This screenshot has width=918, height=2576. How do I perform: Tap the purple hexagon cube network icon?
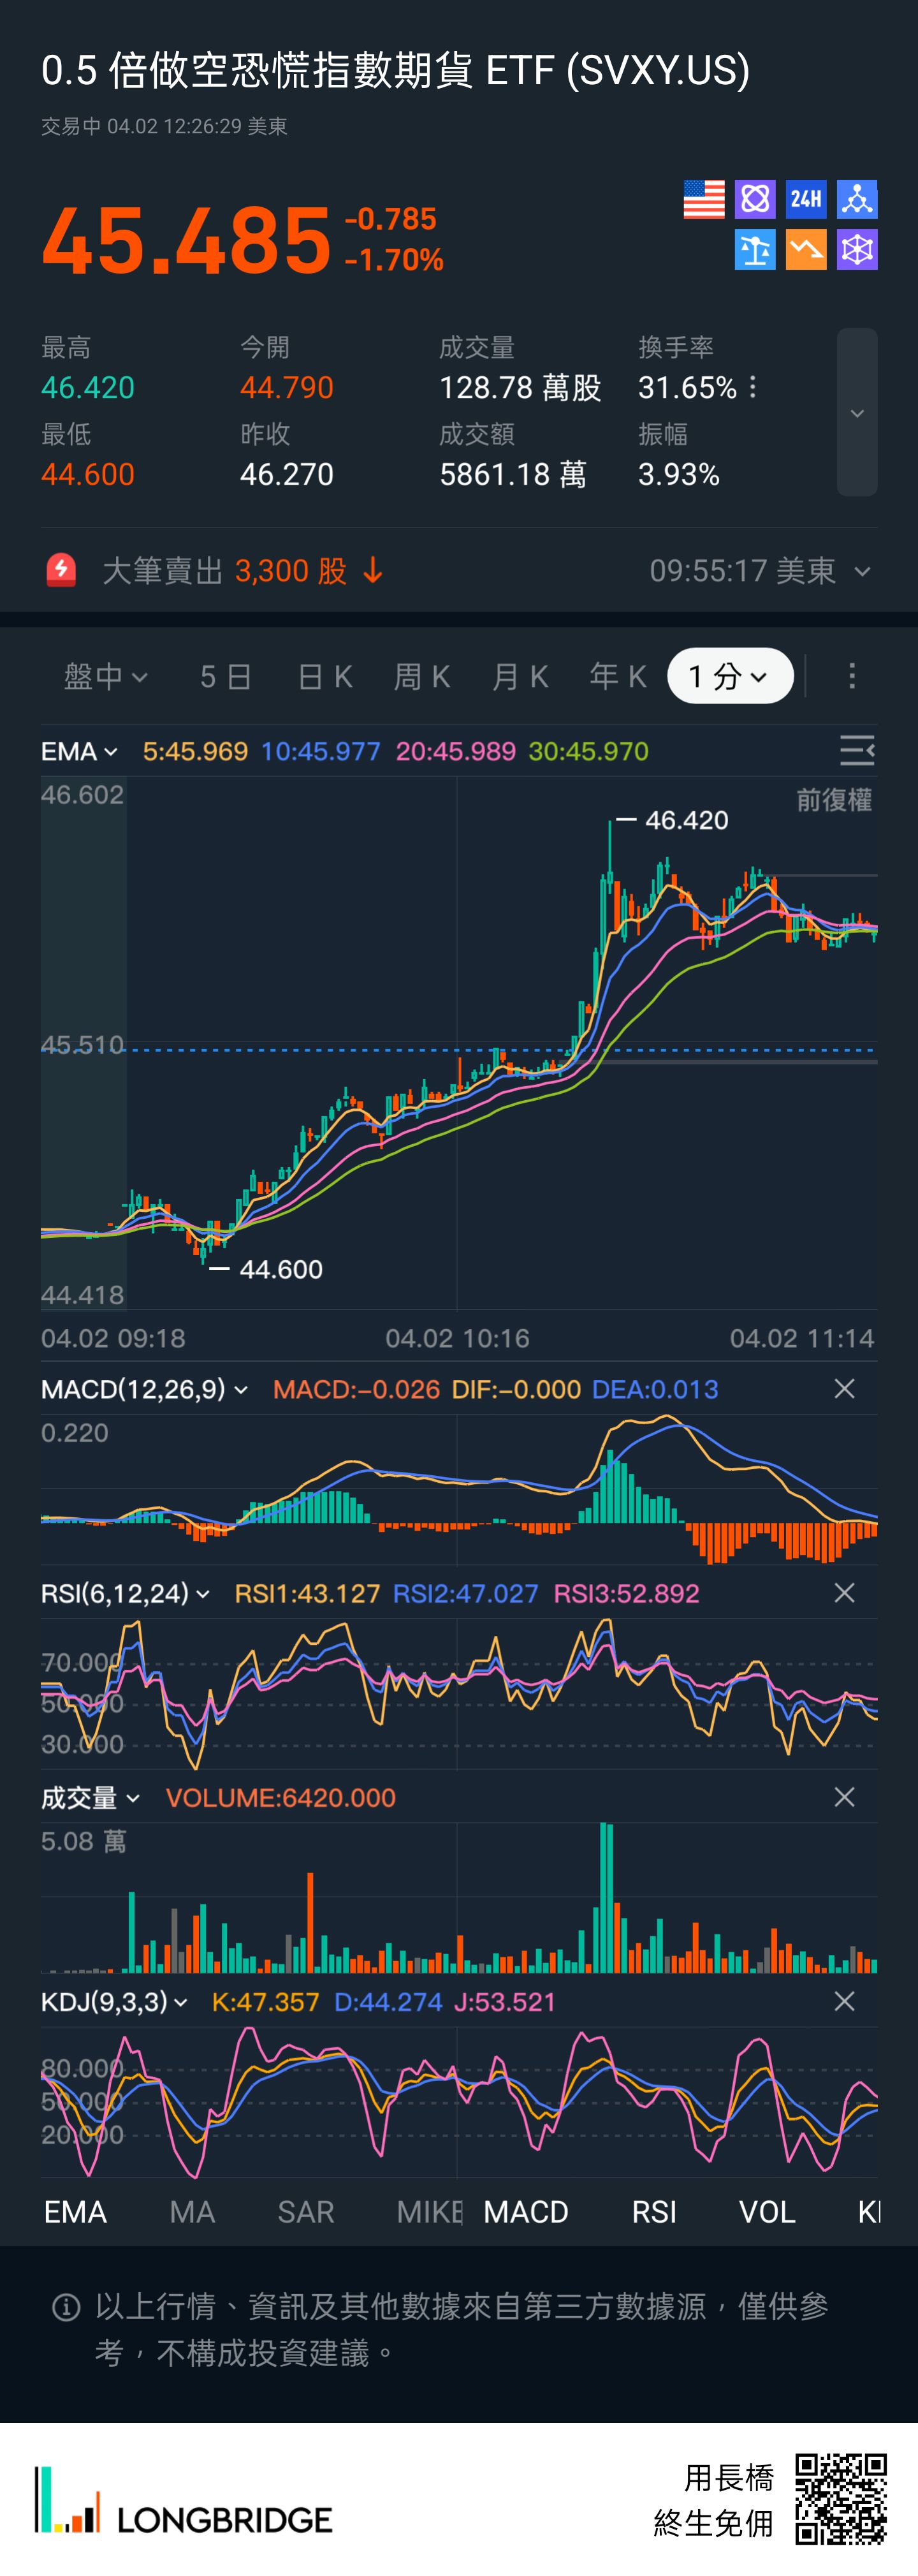[x=857, y=250]
